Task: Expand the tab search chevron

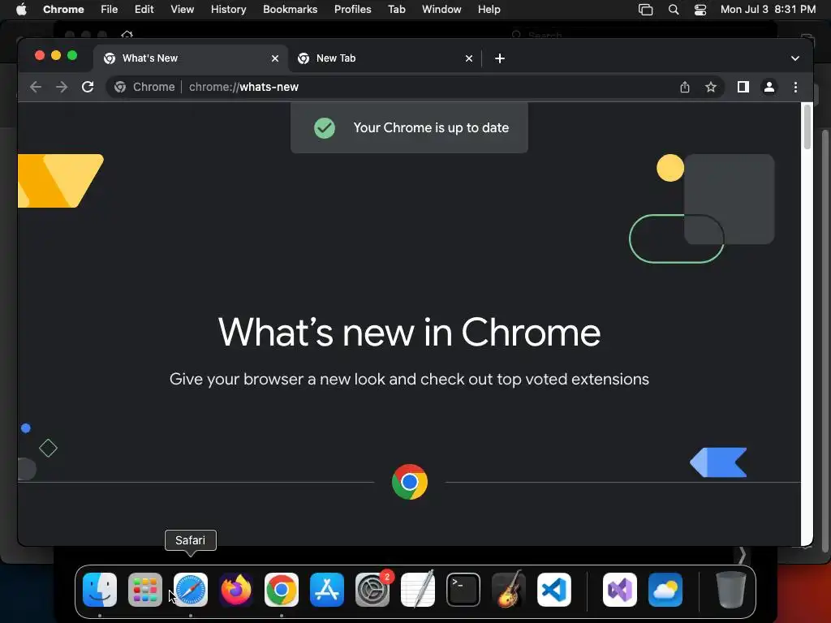Action: tap(795, 58)
